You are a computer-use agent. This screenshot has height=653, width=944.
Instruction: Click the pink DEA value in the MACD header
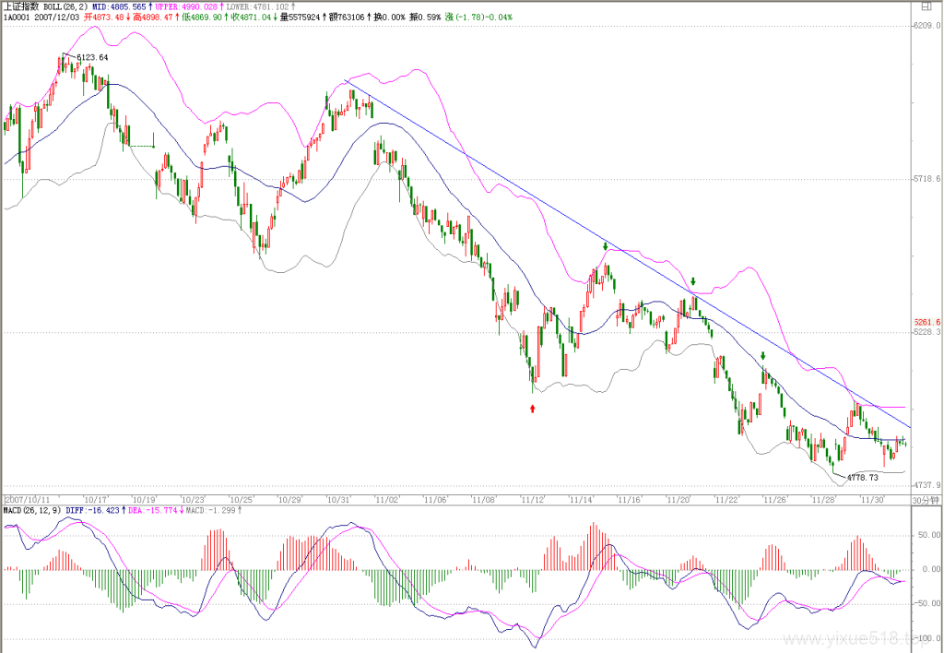coord(152,510)
